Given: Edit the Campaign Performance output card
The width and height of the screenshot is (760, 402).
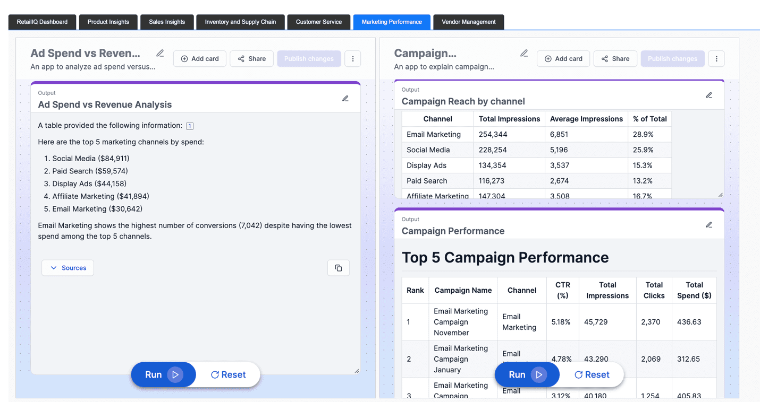Looking at the screenshot, I should (x=709, y=225).
